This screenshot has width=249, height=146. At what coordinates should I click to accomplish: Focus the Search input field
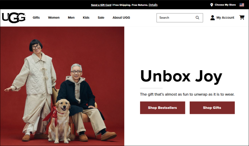(x=180, y=18)
